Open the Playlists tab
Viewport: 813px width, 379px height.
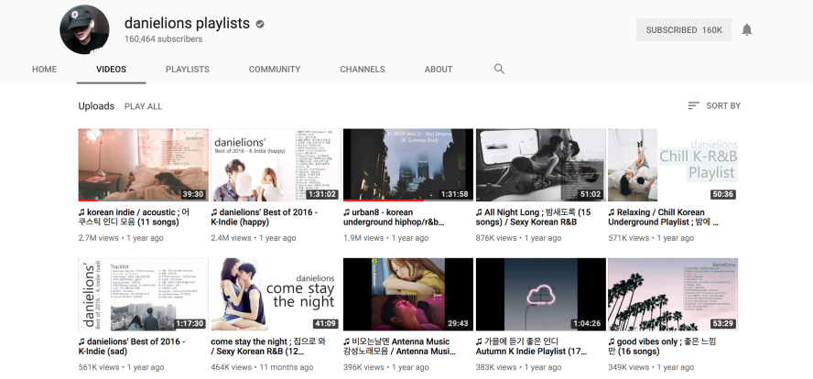187,69
